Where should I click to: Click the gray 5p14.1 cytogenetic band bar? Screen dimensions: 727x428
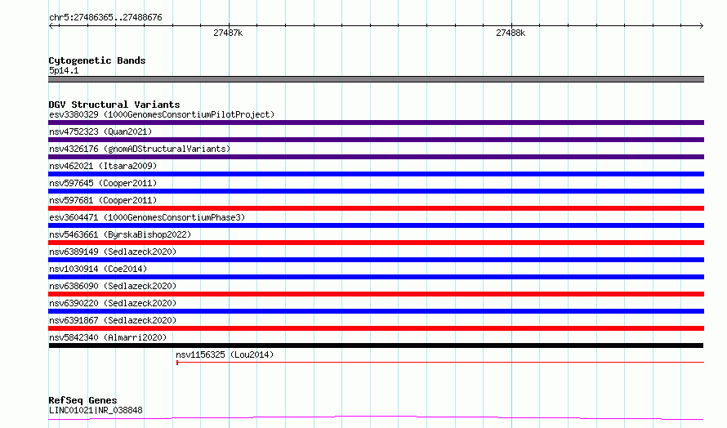376,79
